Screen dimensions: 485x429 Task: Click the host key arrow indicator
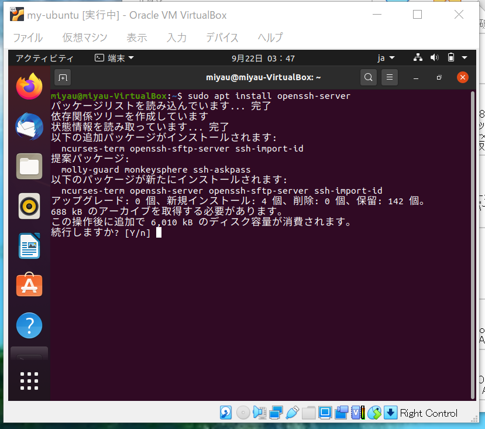391,413
